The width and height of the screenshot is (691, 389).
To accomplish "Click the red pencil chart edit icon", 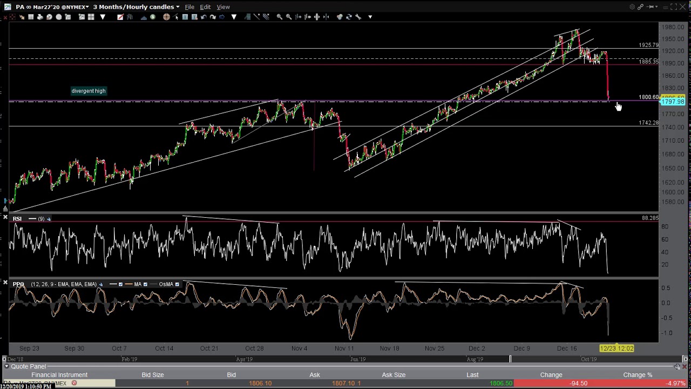I will (120, 17).
